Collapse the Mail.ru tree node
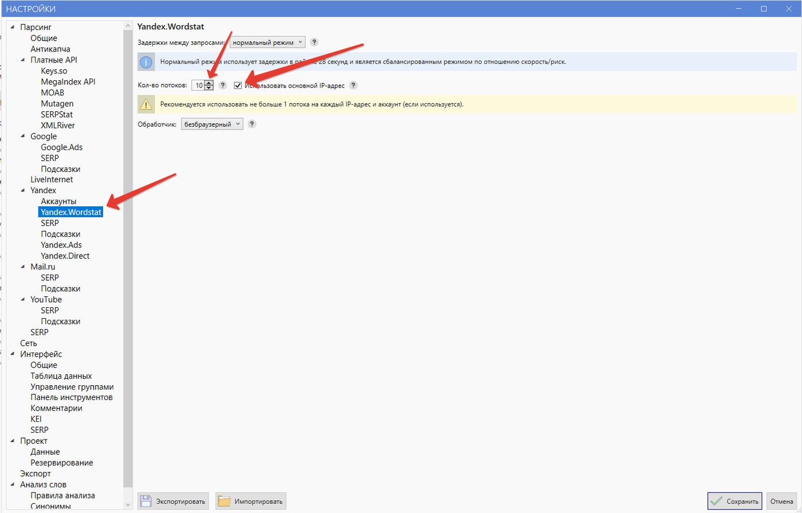This screenshot has width=802, height=513. coord(23,267)
